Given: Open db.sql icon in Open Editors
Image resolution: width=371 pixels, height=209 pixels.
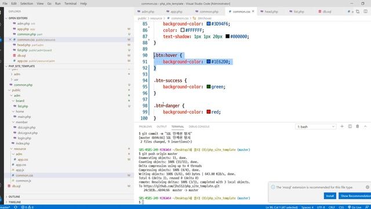Looking at the screenshot, I should click(14, 56).
